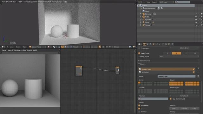Viewport: 203px width, 114px height.
Task: Click the OpenGL render image icon
Action: (130, 47)
